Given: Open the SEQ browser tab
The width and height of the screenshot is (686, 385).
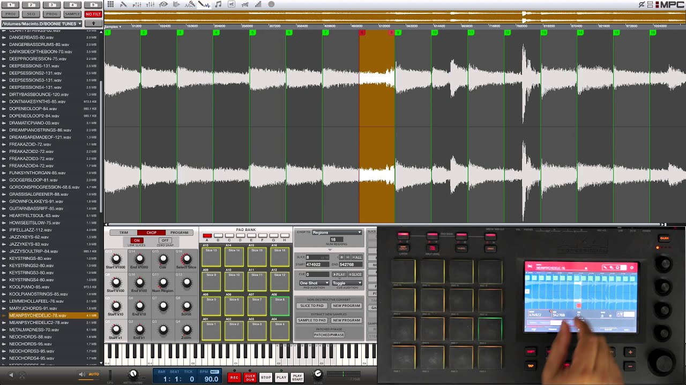Looking at the screenshot, I should 31,14.
